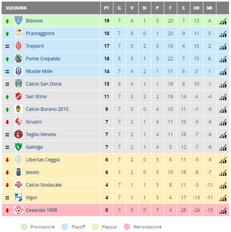Screen dimensions: 231x232
Task: Click the Teglio Veneto round crest
Action: pyautogui.click(x=19, y=134)
